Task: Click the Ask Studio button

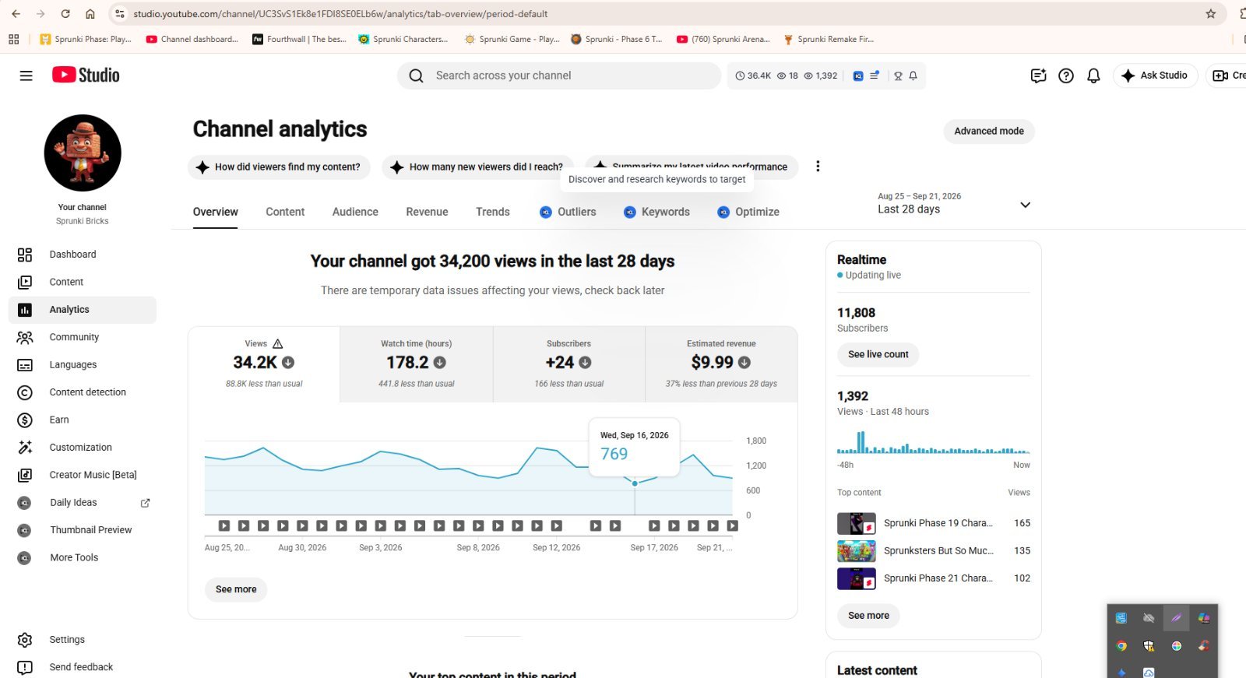Action: click(x=1155, y=76)
